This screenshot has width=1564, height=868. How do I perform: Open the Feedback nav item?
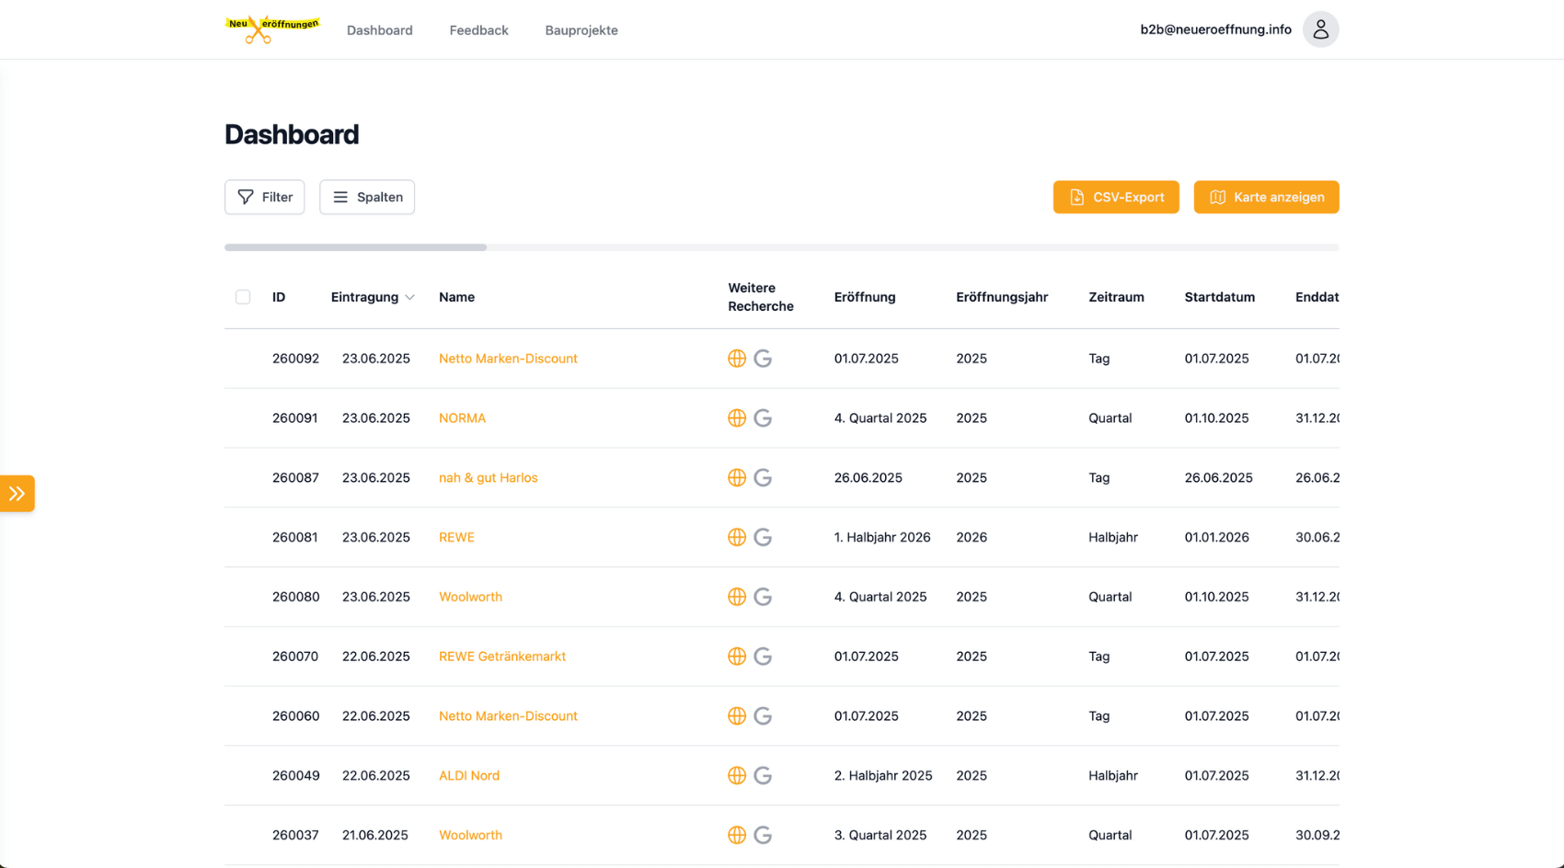pyautogui.click(x=478, y=30)
